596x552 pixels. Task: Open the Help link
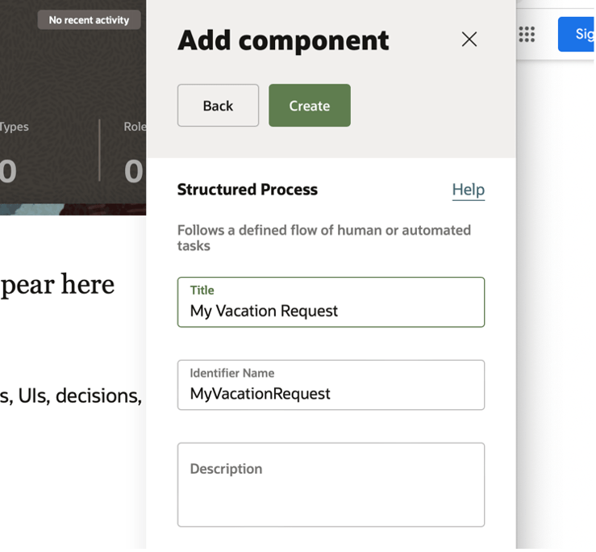pos(468,190)
